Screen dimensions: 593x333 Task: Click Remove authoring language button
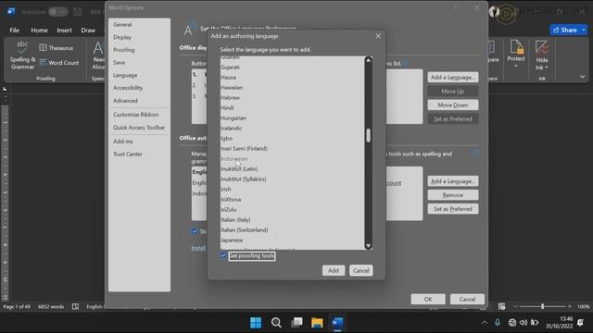[x=453, y=195]
